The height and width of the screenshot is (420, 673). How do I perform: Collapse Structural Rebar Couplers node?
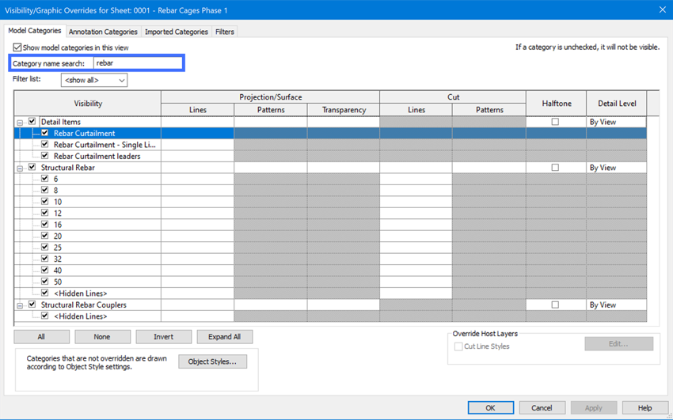pyautogui.click(x=20, y=305)
